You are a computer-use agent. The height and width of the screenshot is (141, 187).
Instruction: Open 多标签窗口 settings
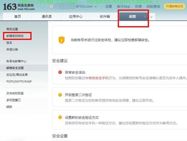coord(13,100)
